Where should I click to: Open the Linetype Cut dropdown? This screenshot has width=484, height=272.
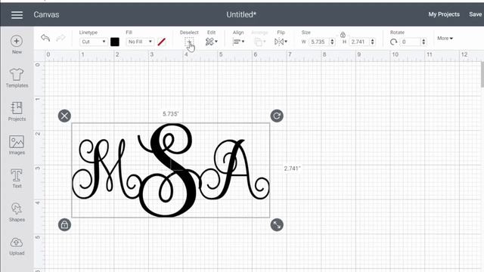[x=93, y=42]
